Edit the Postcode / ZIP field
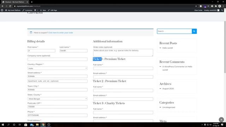The height and width of the screenshot is (127, 226). coord(57,107)
